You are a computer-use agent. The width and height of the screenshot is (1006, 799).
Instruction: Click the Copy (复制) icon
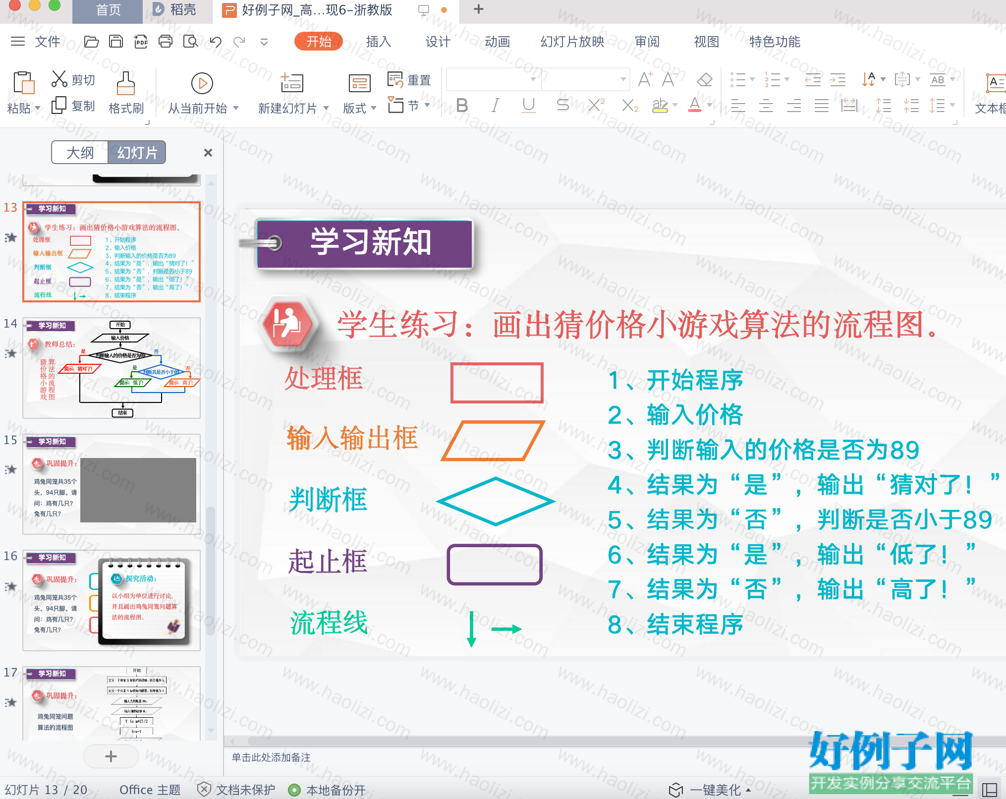pyautogui.click(x=59, y=105)
